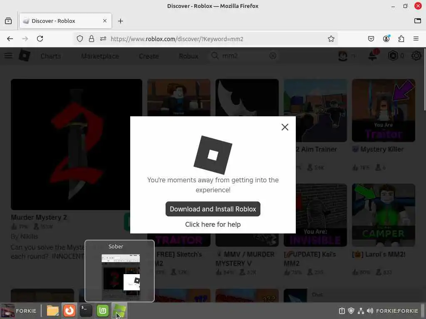Open Roblox notifications bell

[x=372, y=56]
